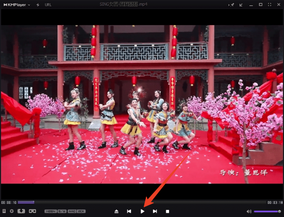Click the lightning bolt quick icon
284x217 pixels.
click(38, 5)
